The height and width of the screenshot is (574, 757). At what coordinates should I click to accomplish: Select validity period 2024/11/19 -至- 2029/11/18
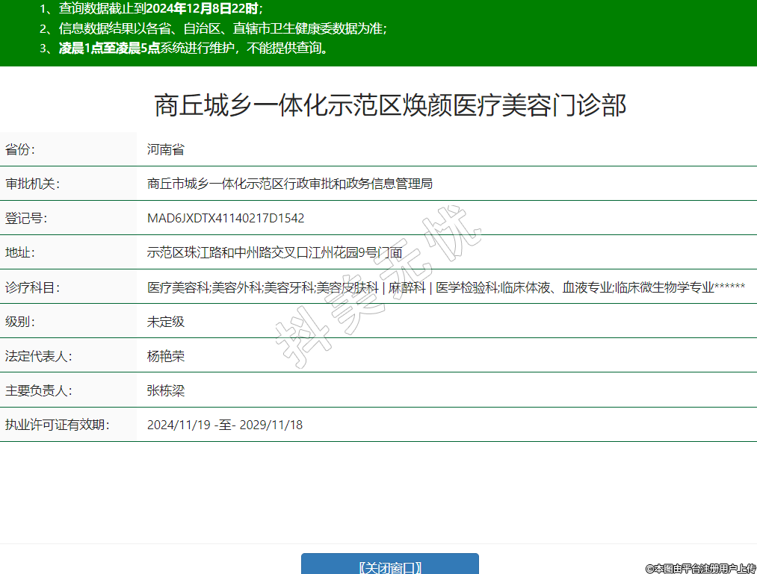[x=225, y=425]
